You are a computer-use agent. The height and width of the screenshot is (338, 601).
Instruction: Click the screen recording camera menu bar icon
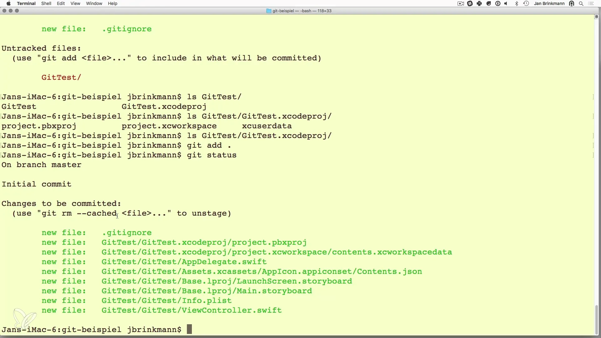[461, 4]
